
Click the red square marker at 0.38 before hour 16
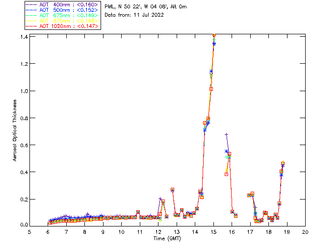pyautogui.click(x=226, y=175)
